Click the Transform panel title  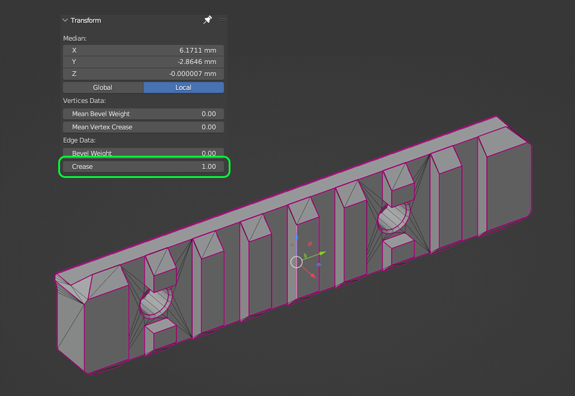point(86,20)
